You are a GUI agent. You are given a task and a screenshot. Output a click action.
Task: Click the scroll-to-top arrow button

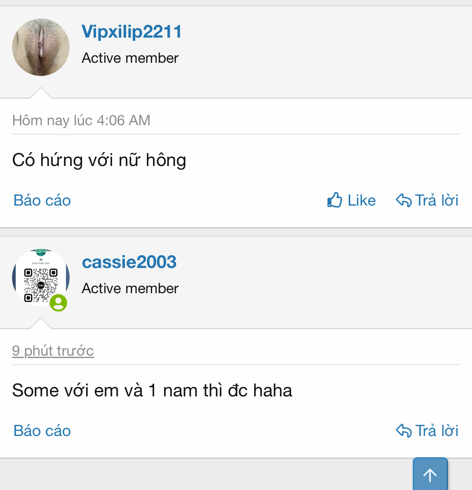coord(430,474)
